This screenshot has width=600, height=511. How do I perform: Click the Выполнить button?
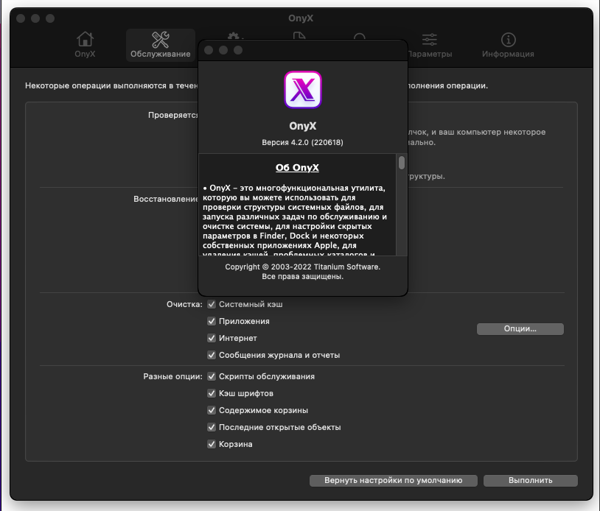click(531, 480)
